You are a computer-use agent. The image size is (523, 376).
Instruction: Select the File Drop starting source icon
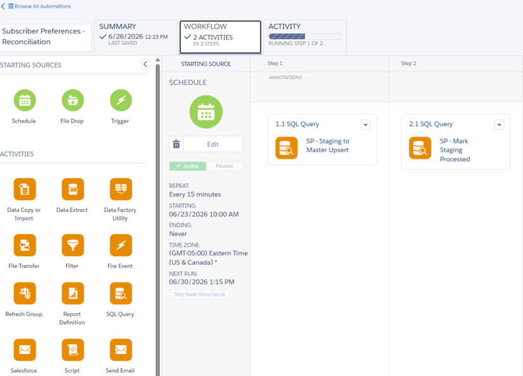(x=73, y=100)
